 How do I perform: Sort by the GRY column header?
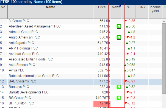click(142, 12)
